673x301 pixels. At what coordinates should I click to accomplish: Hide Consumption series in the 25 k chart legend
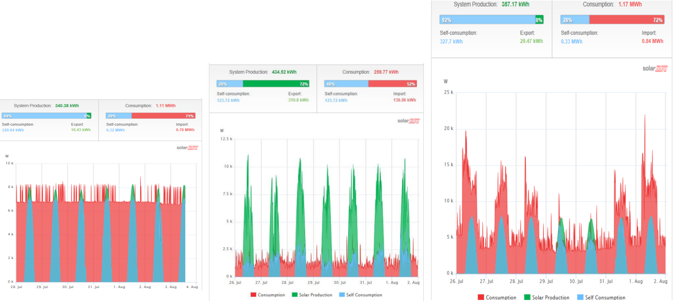497,297
